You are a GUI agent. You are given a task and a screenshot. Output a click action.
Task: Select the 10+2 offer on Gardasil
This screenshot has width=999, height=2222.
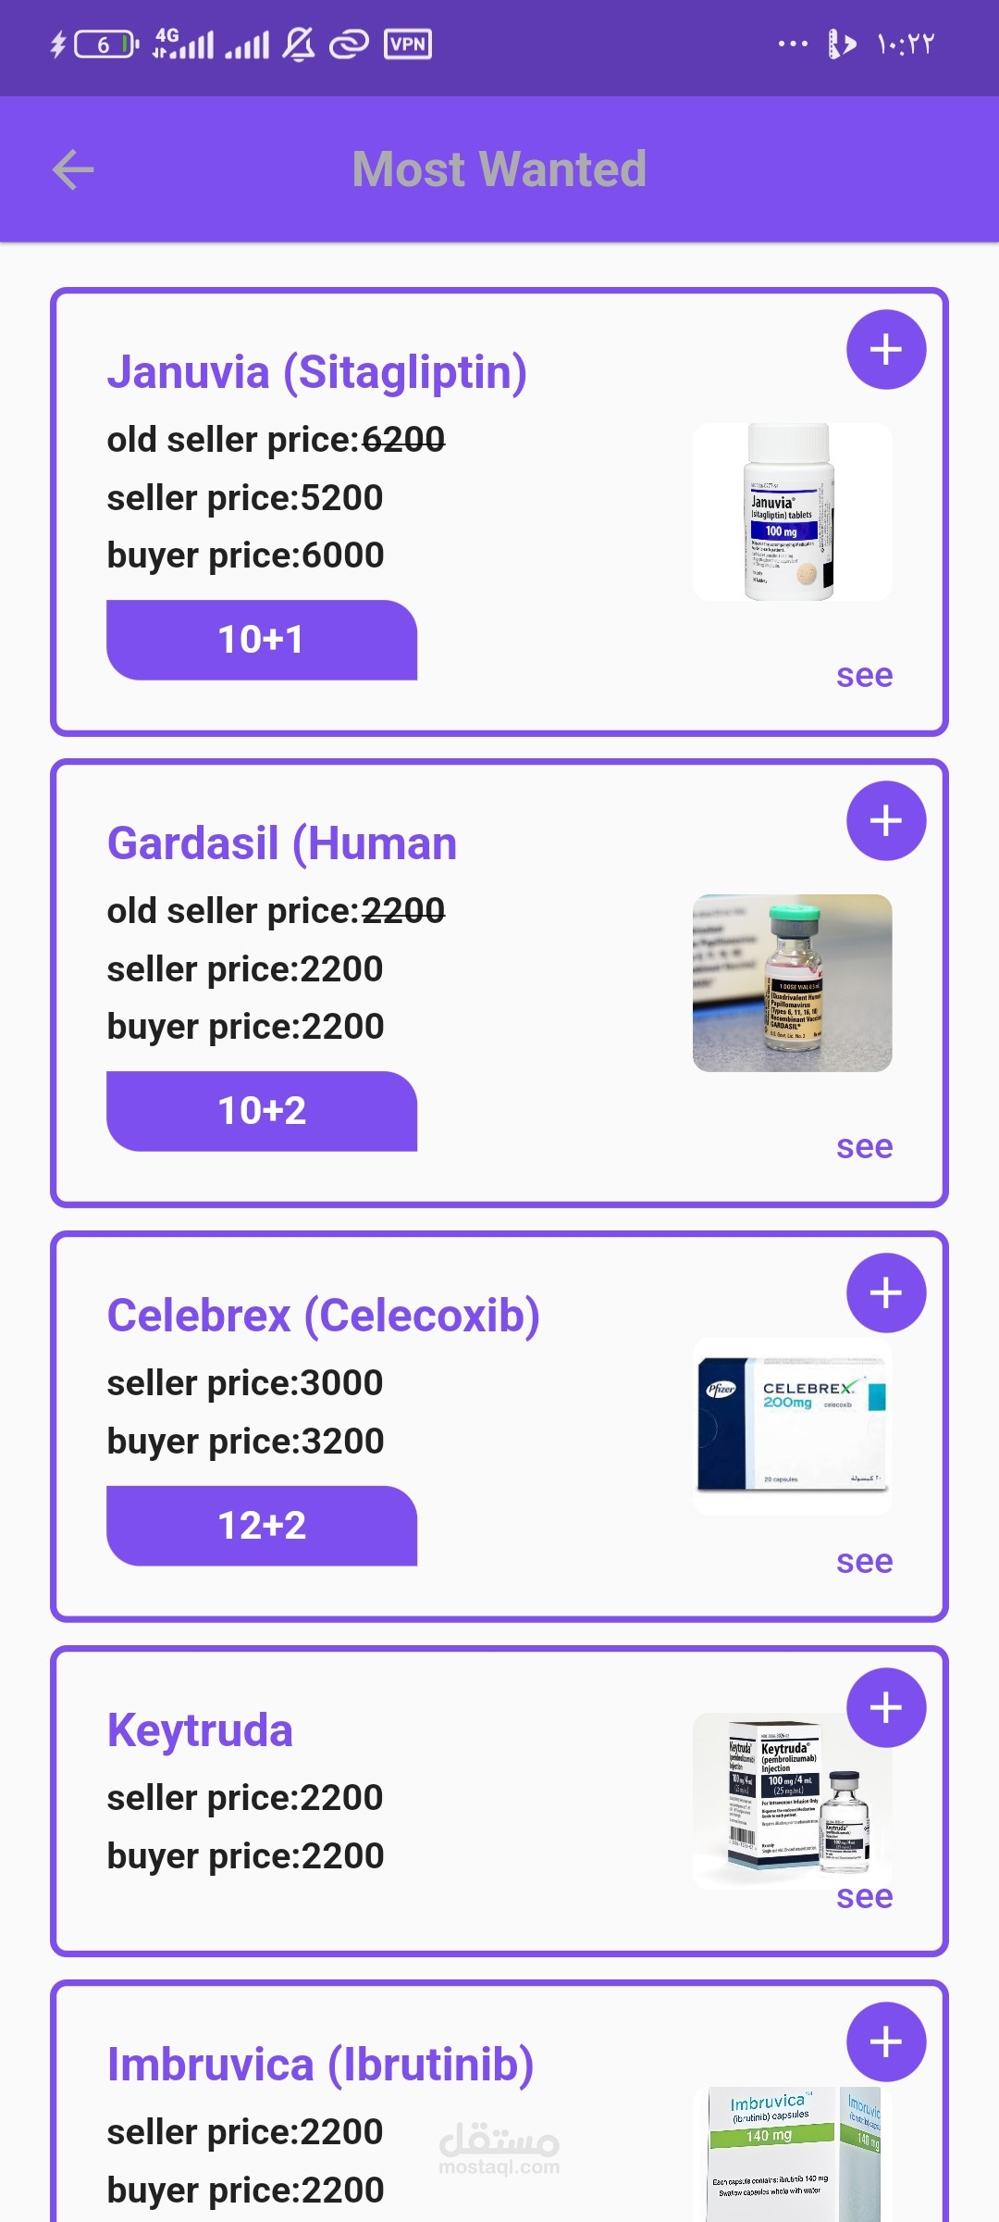[262, 1111]
